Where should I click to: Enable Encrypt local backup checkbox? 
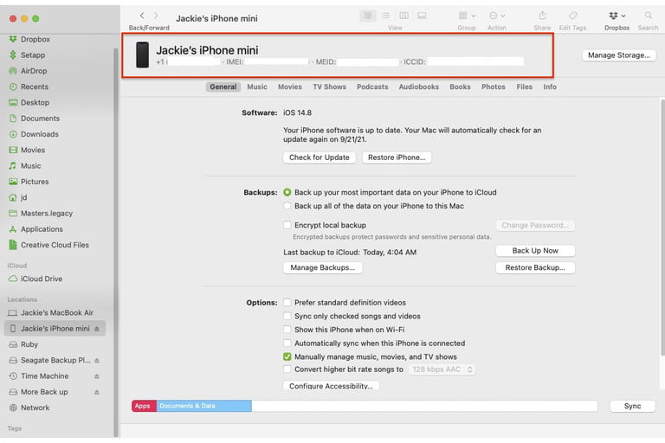click(x=287, y=225)
